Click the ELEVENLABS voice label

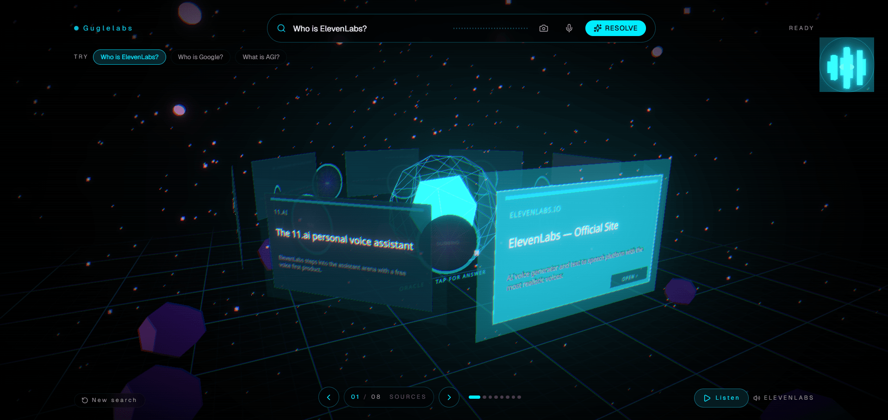[x=789, y=398]
